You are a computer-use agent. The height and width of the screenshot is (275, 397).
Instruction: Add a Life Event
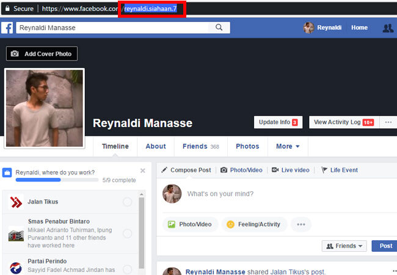pyautogui.click(x=340, y=170)
